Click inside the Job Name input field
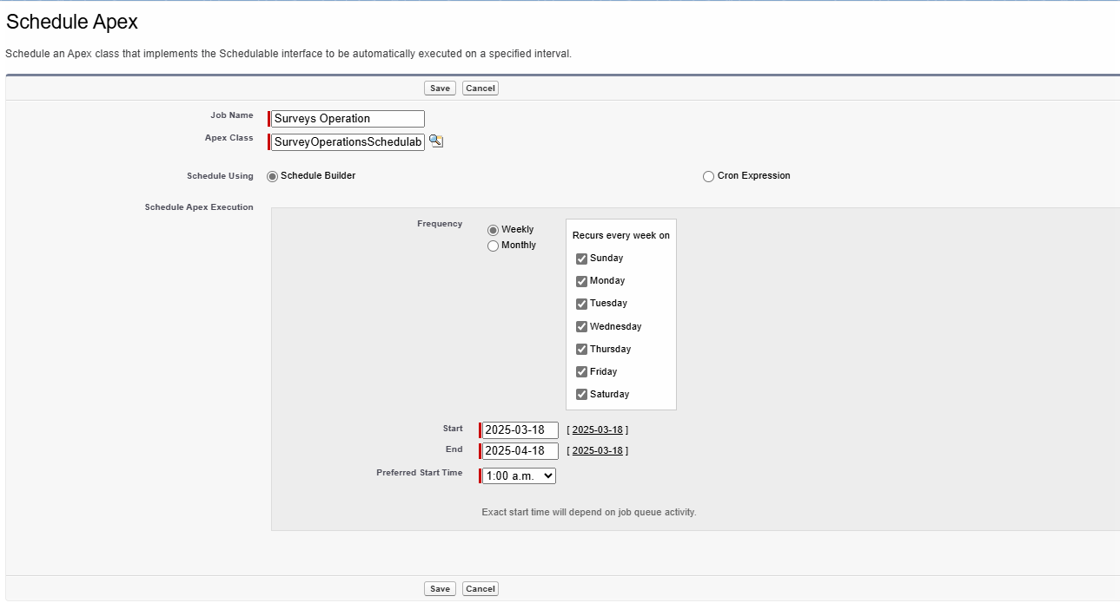Viewport: 1120px width, 603px height. pyautogui.click(x=346, y=118)
